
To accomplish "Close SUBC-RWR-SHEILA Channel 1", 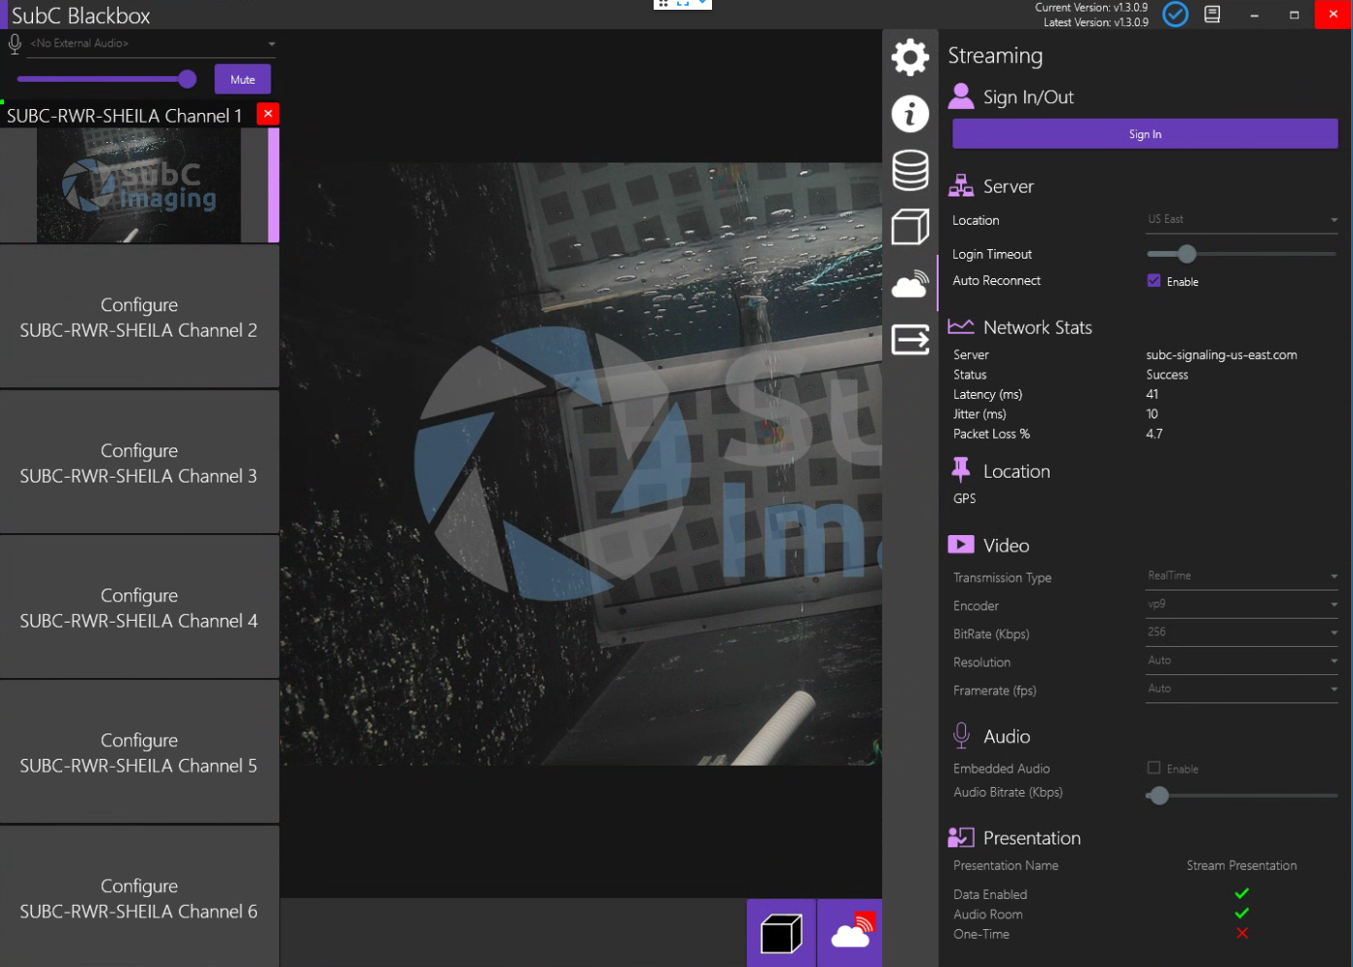I will [x=267, y=114].
